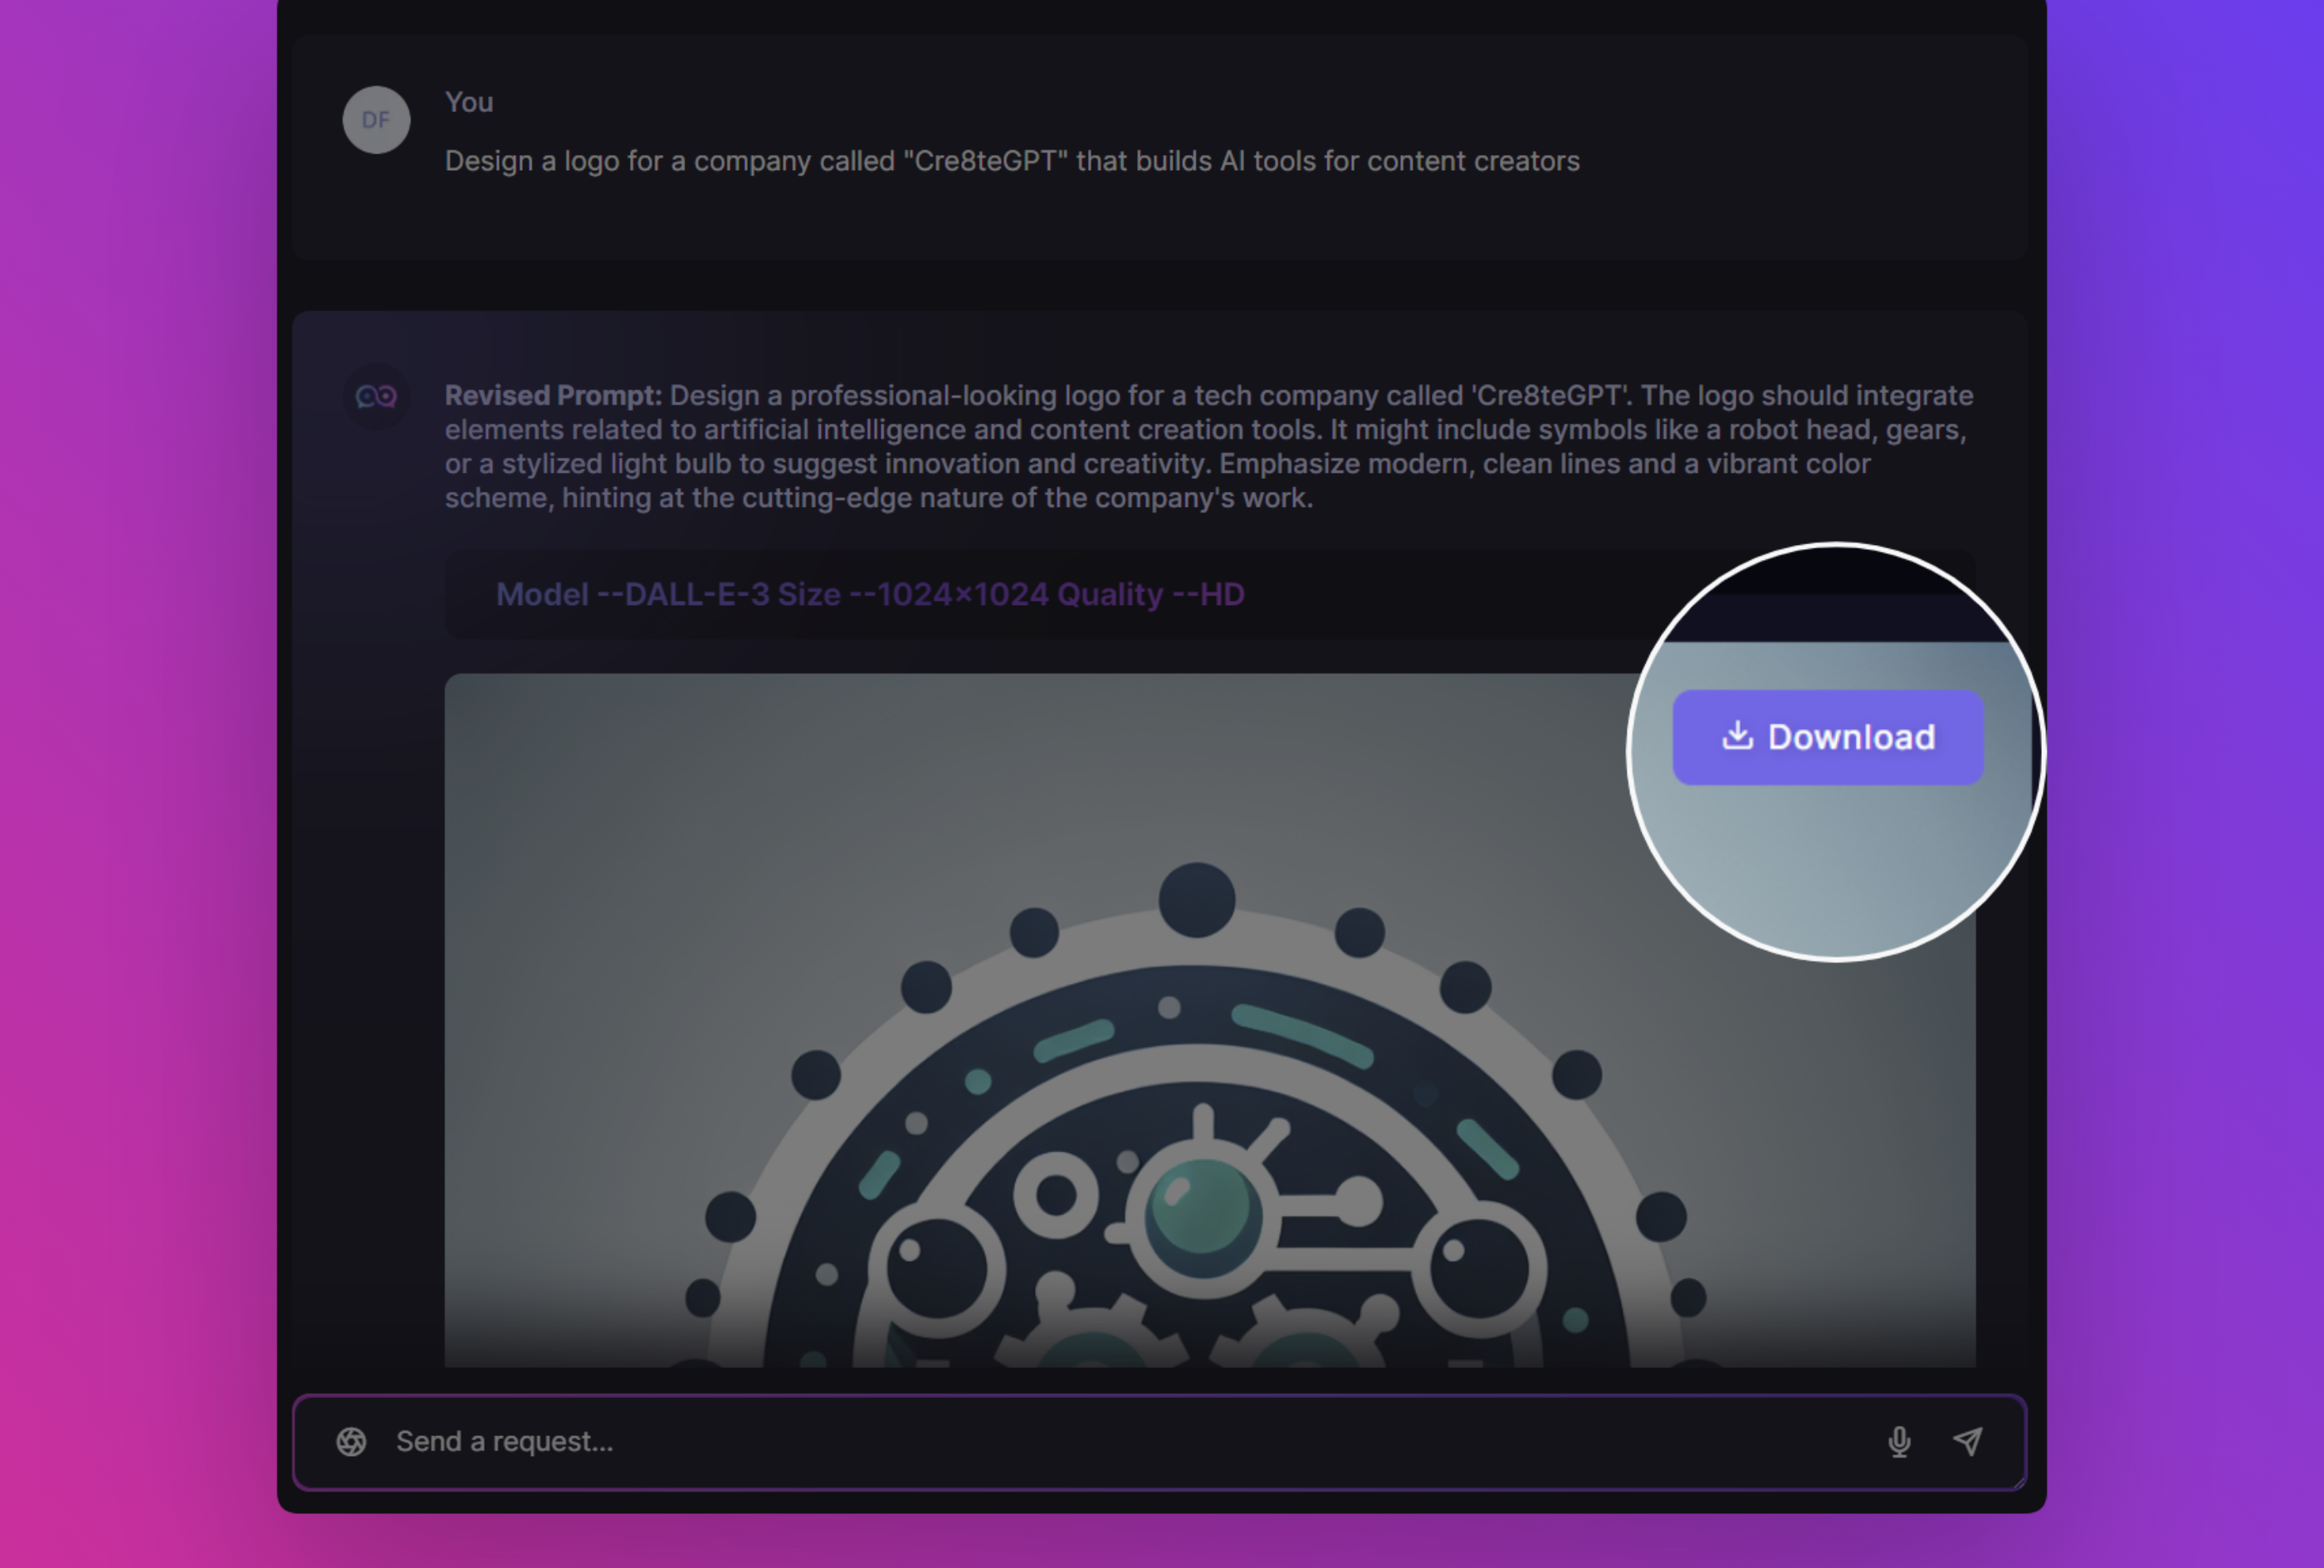Click the aperture icon in the request field
This screenshot has height=1568, width=2324.
(351, 1441)
